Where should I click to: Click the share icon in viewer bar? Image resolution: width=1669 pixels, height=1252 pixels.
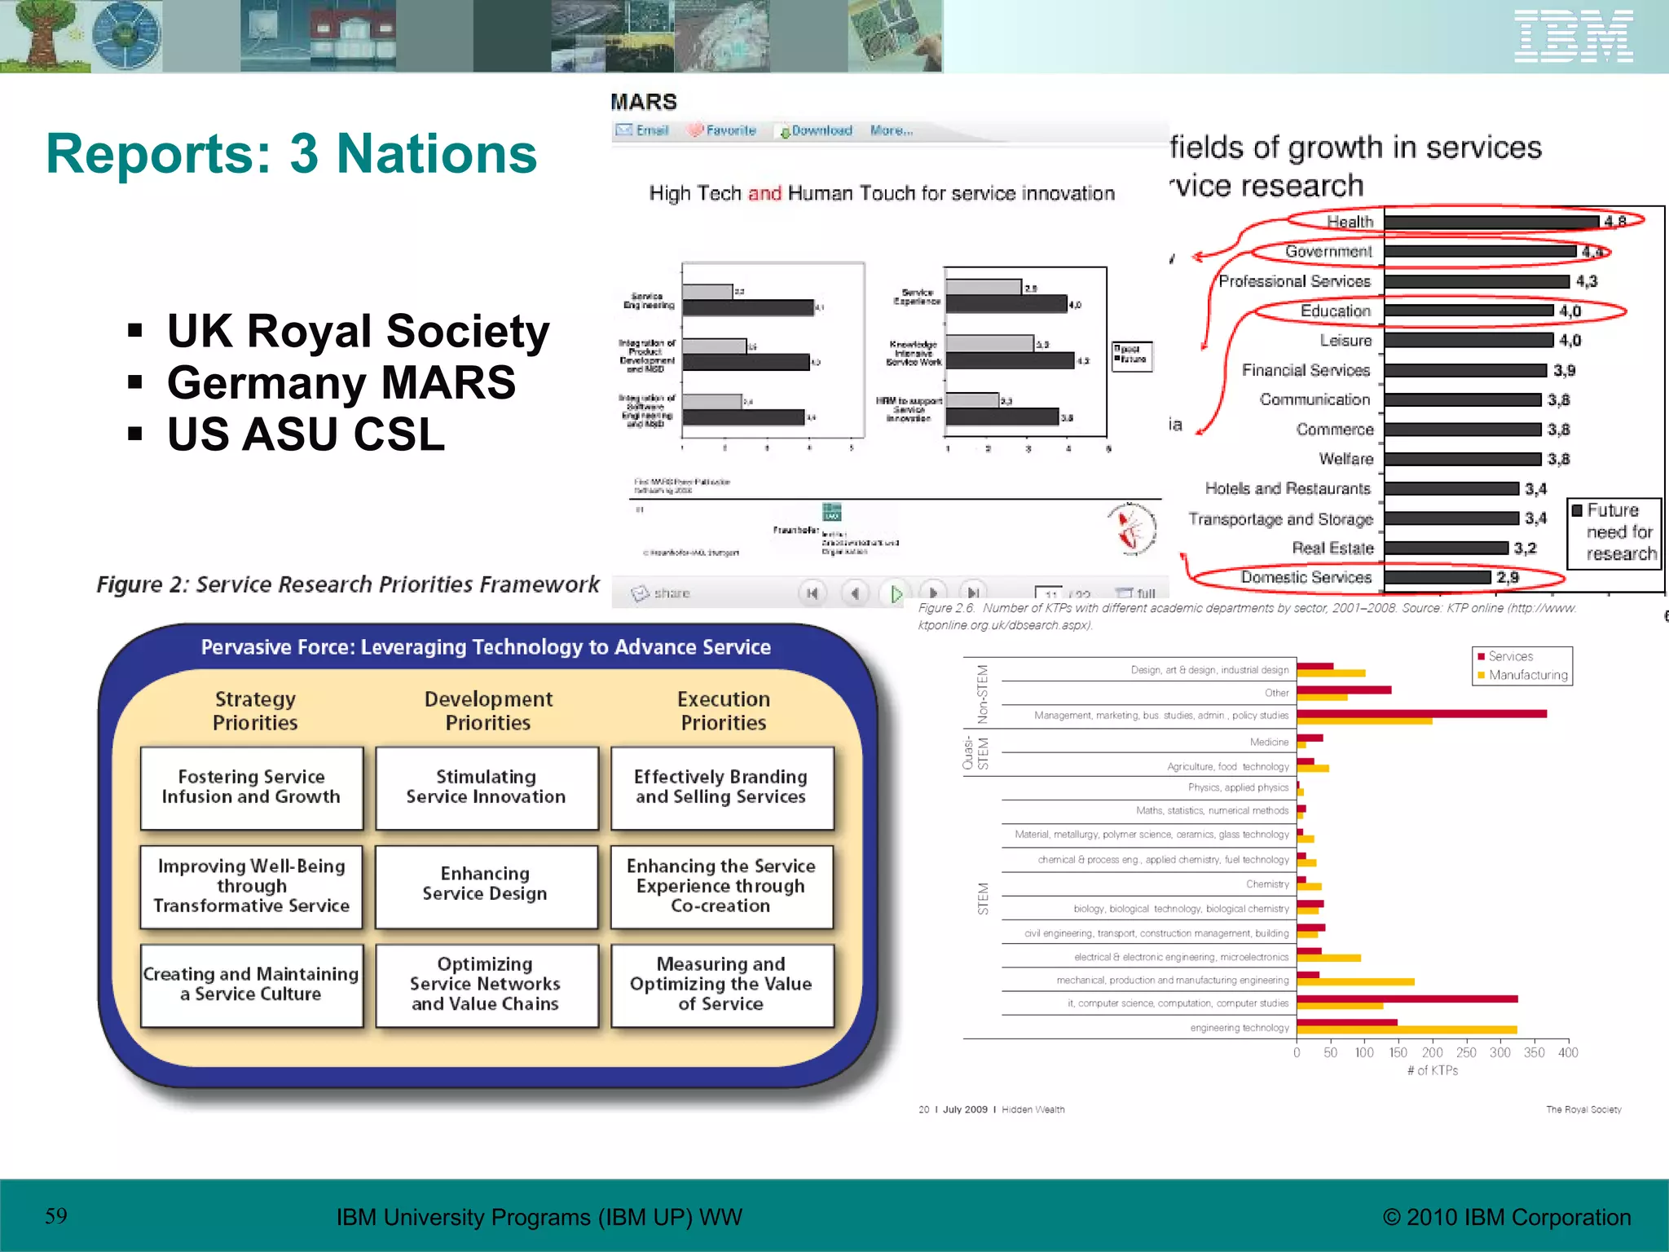[x=640, y=593]
